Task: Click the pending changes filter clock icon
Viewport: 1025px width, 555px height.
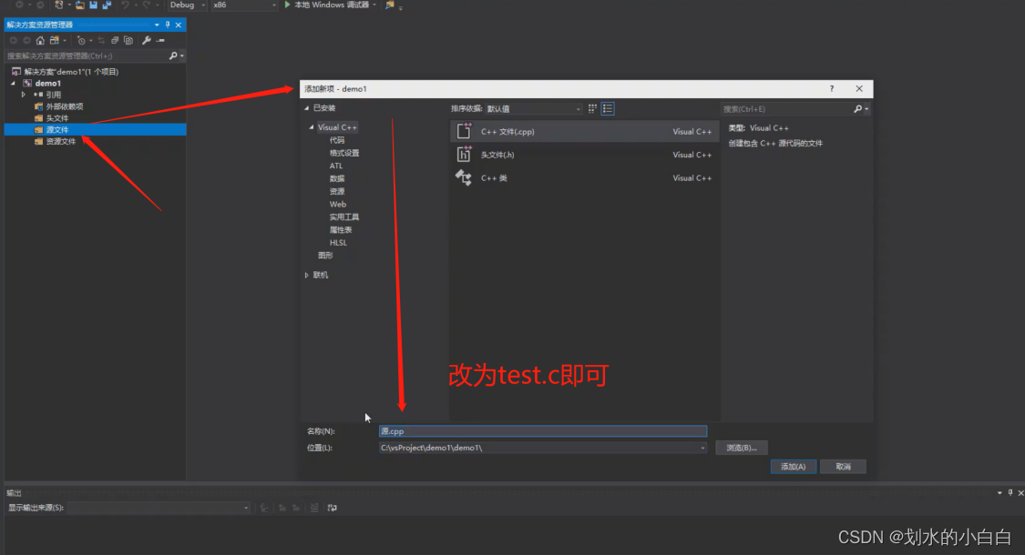Action: (x=81, y=40)
